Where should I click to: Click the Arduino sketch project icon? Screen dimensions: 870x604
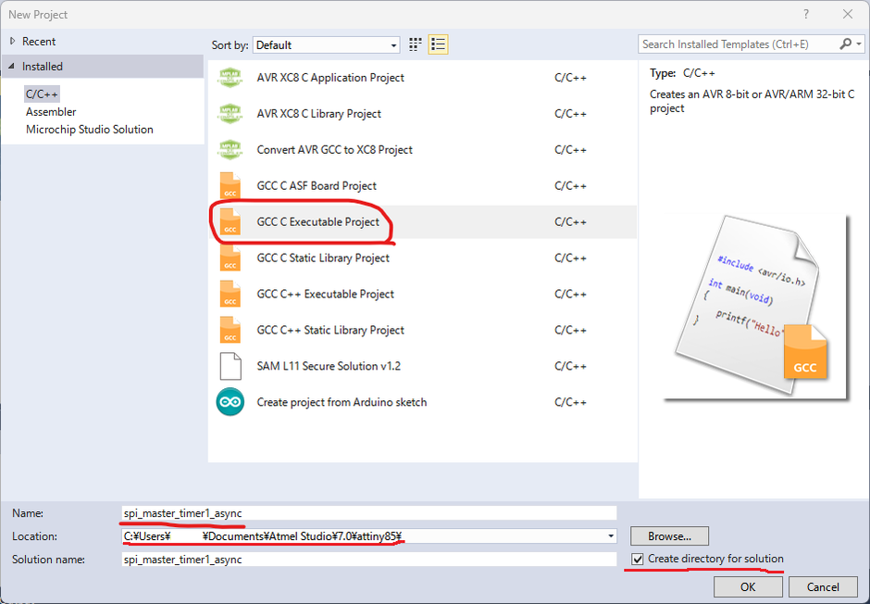click(230, 402)
